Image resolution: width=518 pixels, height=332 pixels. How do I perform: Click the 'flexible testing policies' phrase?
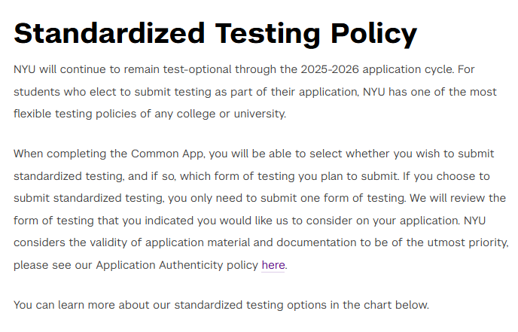[x=75, y=114]
